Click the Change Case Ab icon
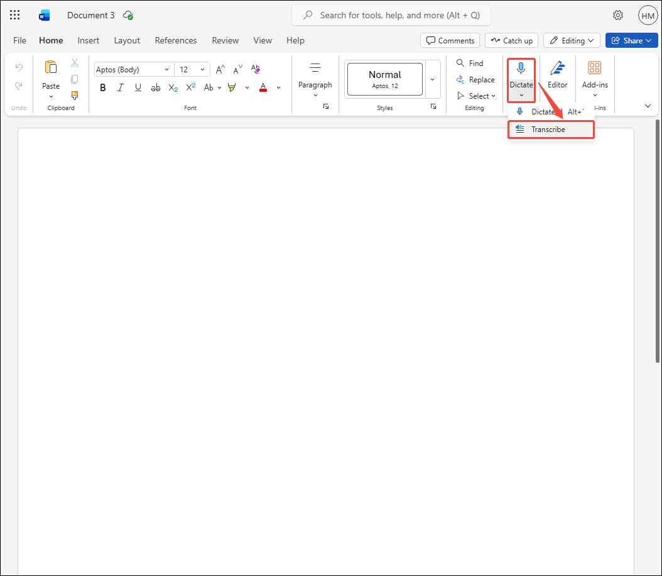 pyautogui.click(x=209, y=87)
